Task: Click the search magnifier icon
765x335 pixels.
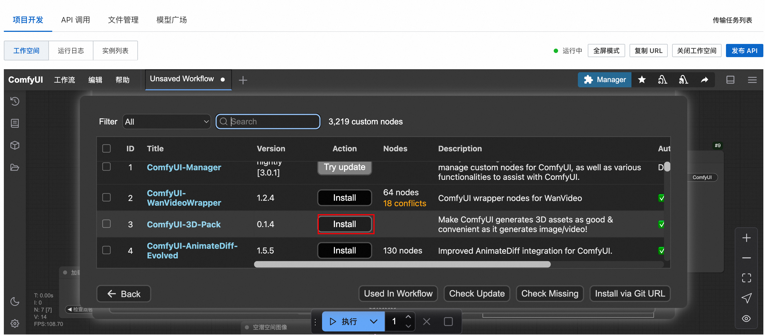Action: tap(224, 122)
